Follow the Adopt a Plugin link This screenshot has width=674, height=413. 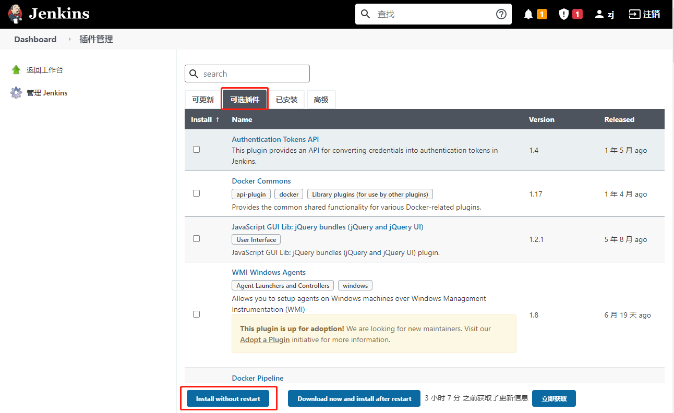265,339
